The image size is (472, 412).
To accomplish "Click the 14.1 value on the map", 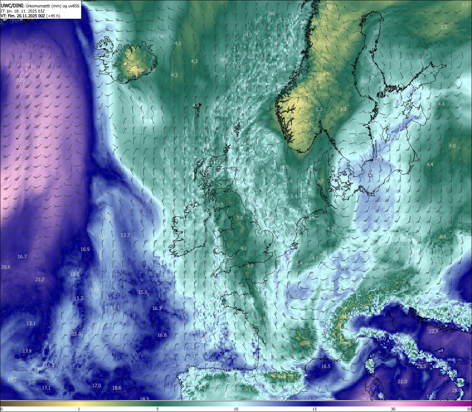I will tap(115, 307).
